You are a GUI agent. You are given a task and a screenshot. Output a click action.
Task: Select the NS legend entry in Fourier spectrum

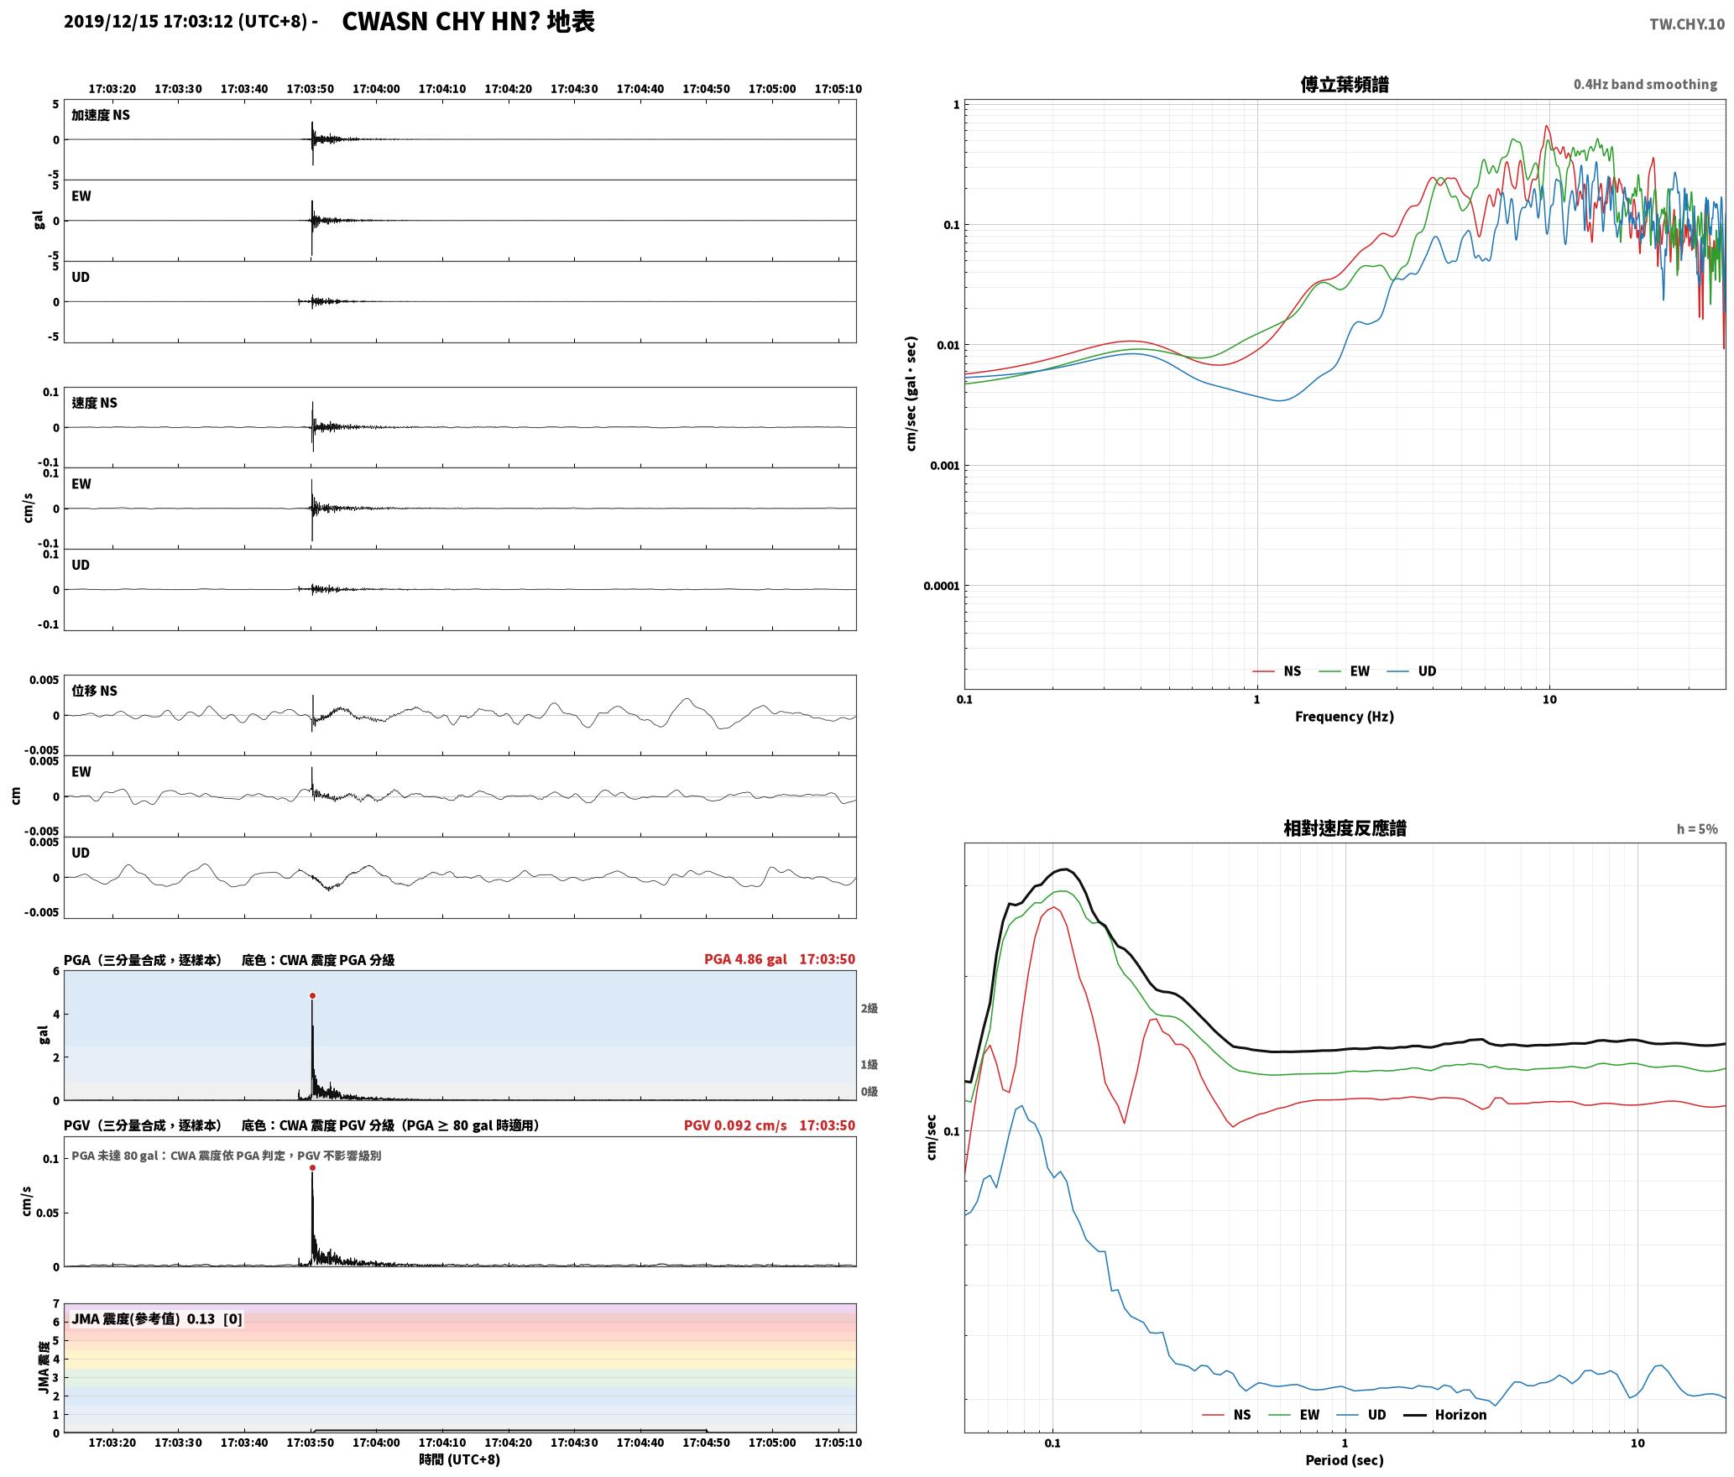[1277, 671]
